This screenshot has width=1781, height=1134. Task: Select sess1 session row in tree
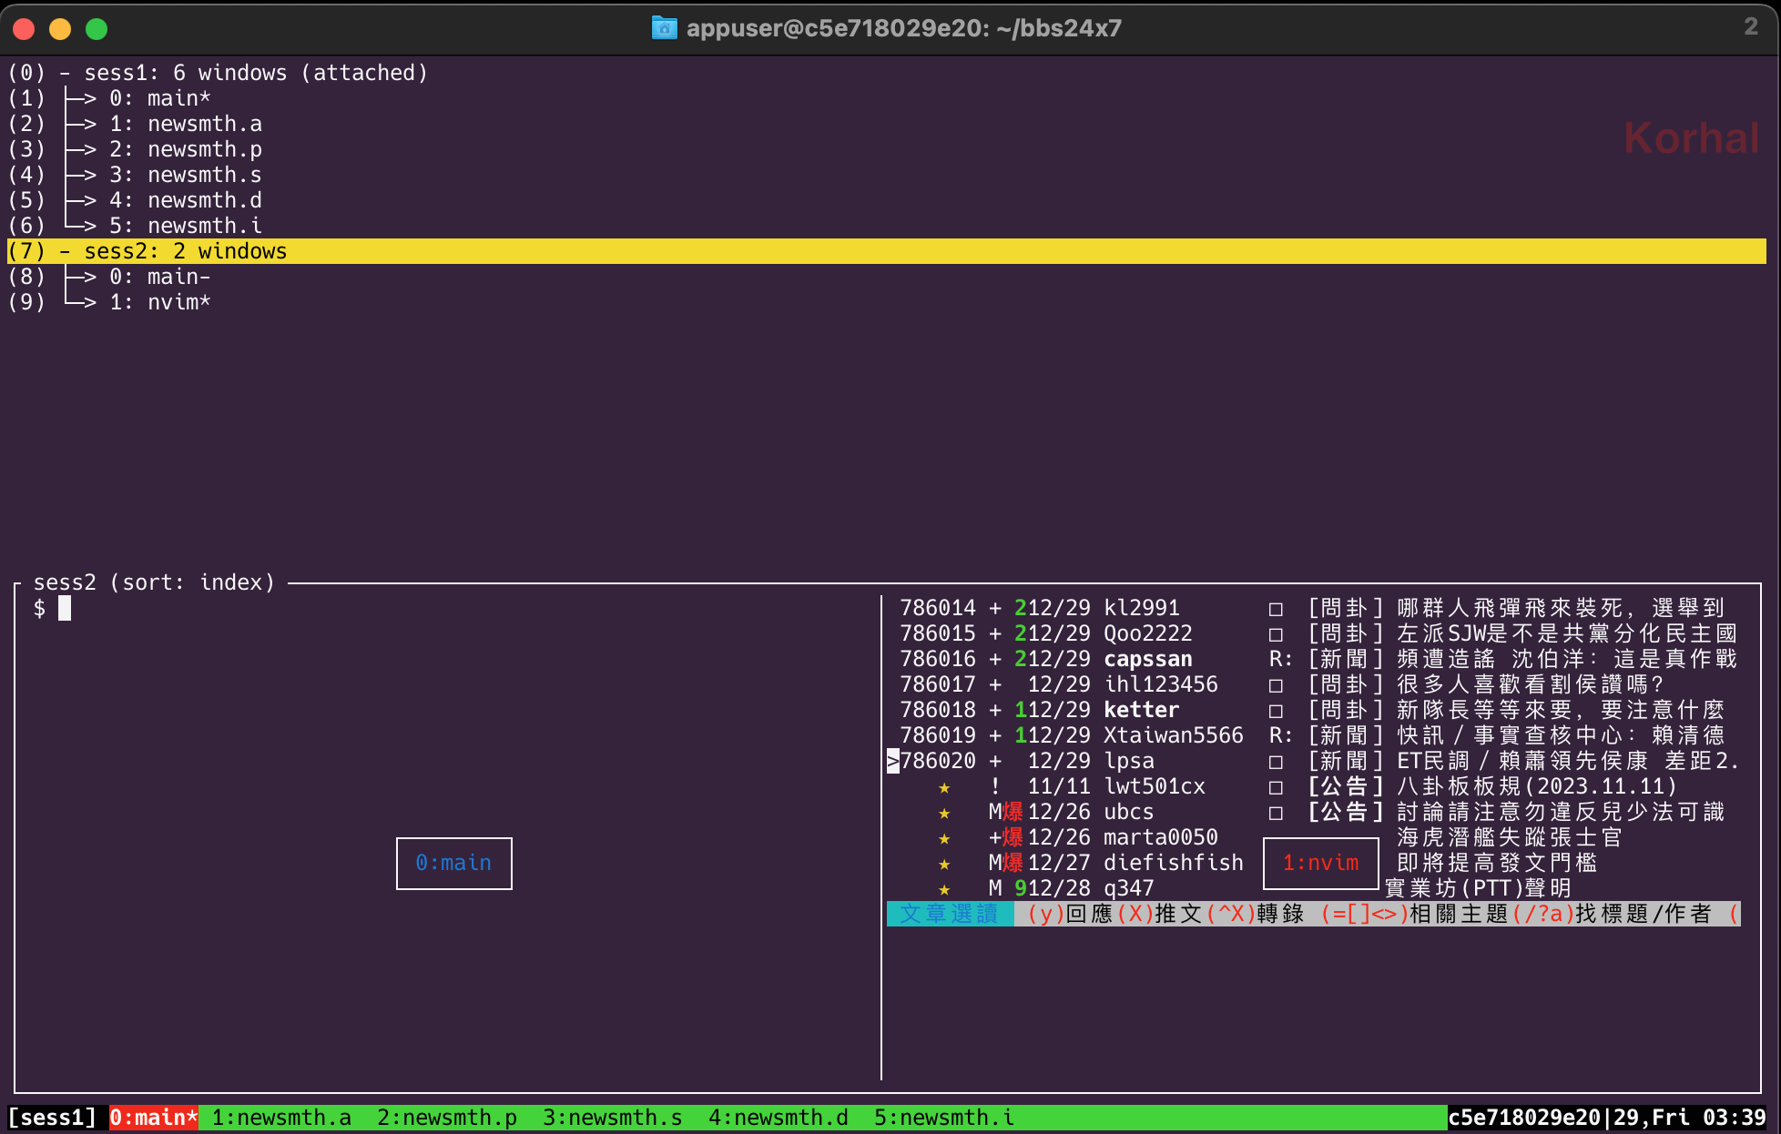click(x=219, y=73)
